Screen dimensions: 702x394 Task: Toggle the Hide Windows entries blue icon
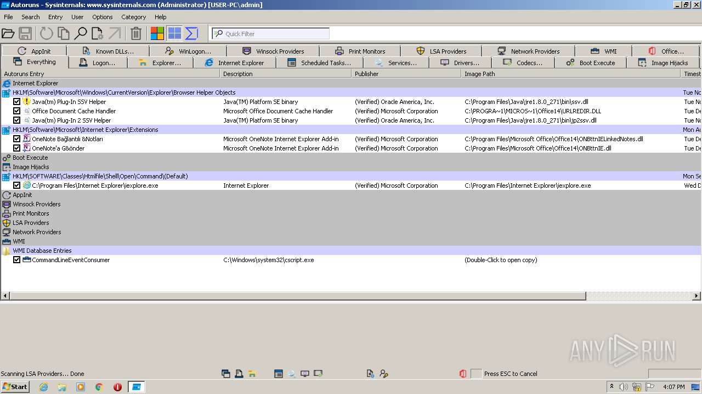coord(174,34)
